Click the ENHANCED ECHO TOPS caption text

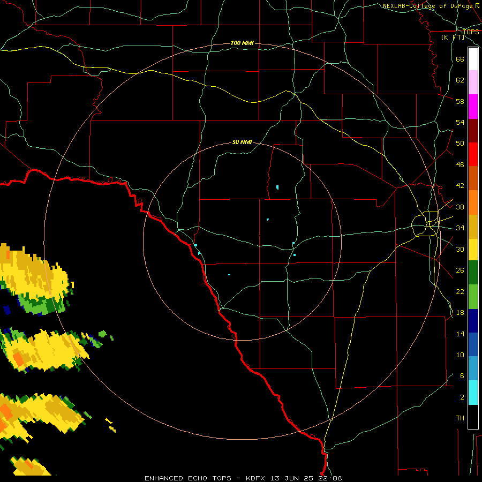coord(188,478)
